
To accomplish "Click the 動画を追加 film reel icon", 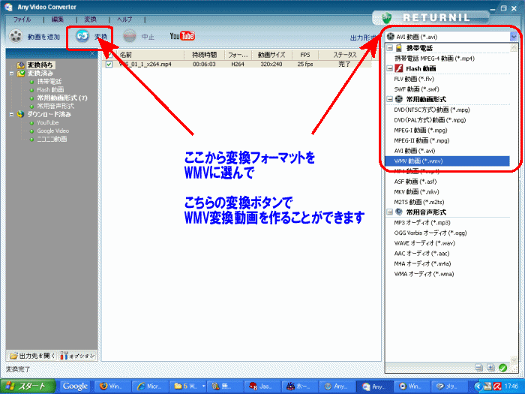I will pos(16,36).
